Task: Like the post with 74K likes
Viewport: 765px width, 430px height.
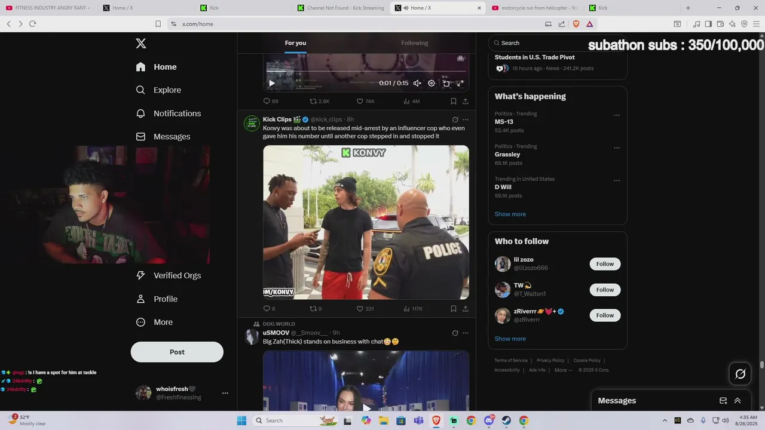Action: 366,102
